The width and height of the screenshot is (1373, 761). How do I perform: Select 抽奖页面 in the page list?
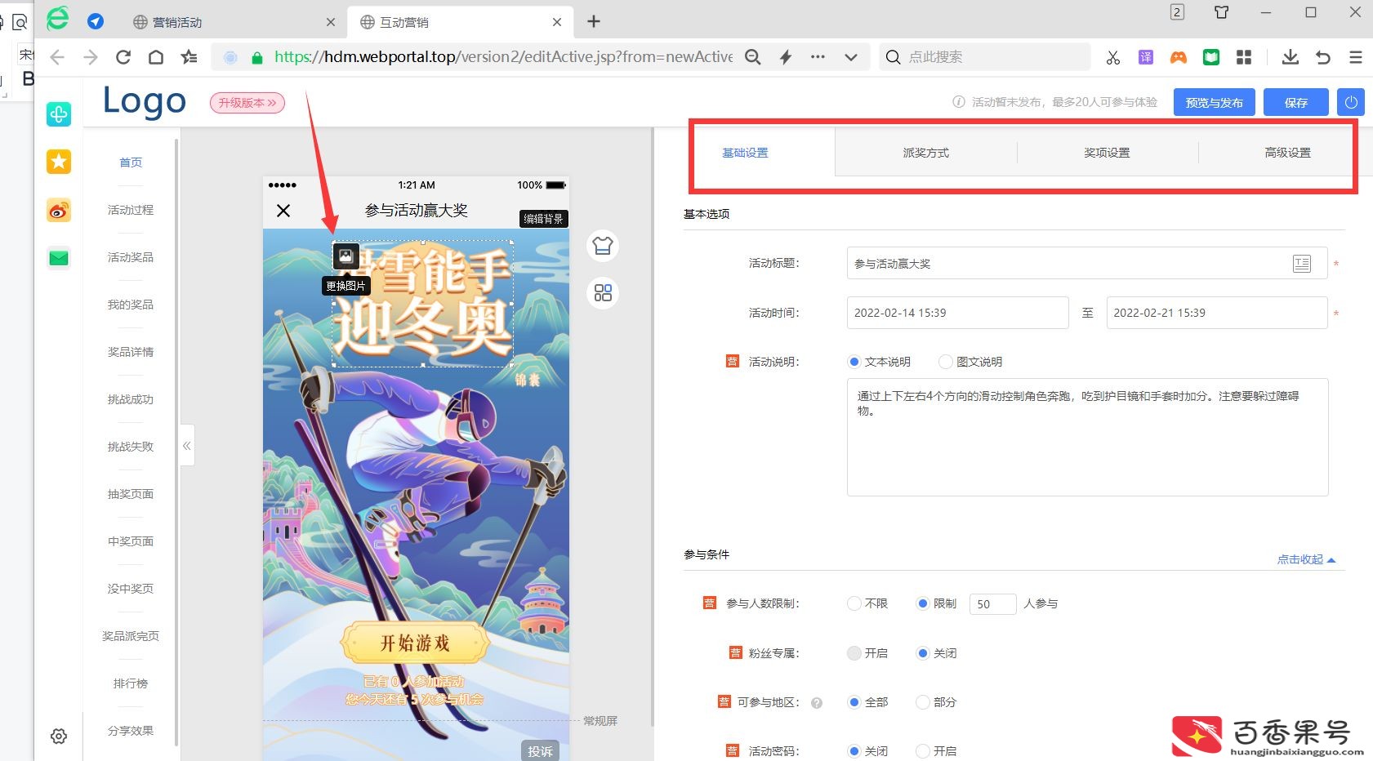[131, 494]
